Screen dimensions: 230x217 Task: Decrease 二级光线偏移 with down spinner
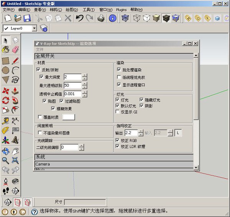(x=81, y=149)
